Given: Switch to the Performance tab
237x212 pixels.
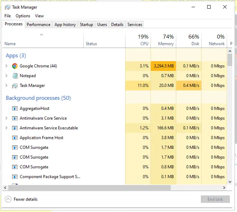Looking at the screenshot, I should 39,25.
